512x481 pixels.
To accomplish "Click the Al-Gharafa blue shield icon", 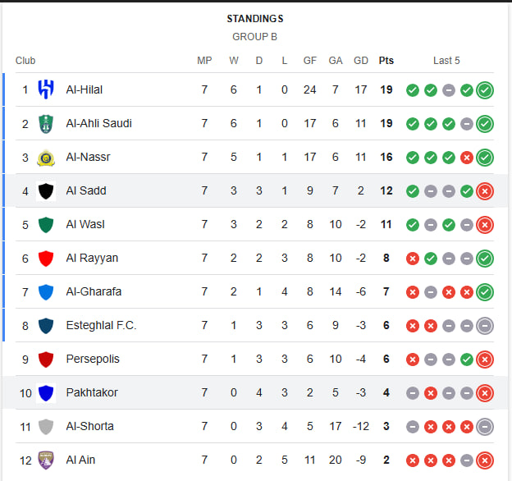I will pos(46,291).
